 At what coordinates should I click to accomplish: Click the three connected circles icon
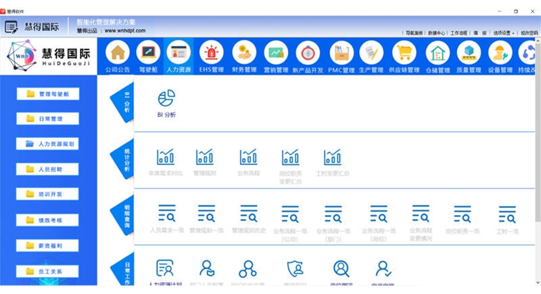click(248, 269)
